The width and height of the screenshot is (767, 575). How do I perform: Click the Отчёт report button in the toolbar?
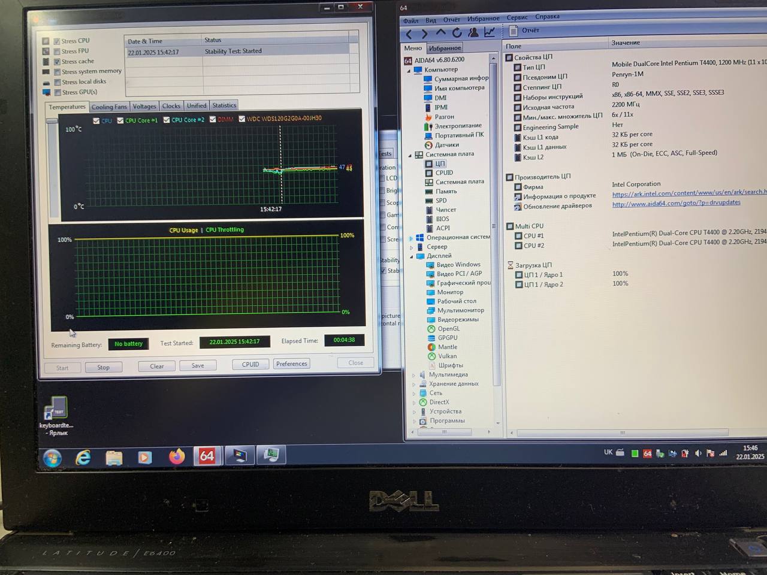pyautogui.click(x=524, y=31)
